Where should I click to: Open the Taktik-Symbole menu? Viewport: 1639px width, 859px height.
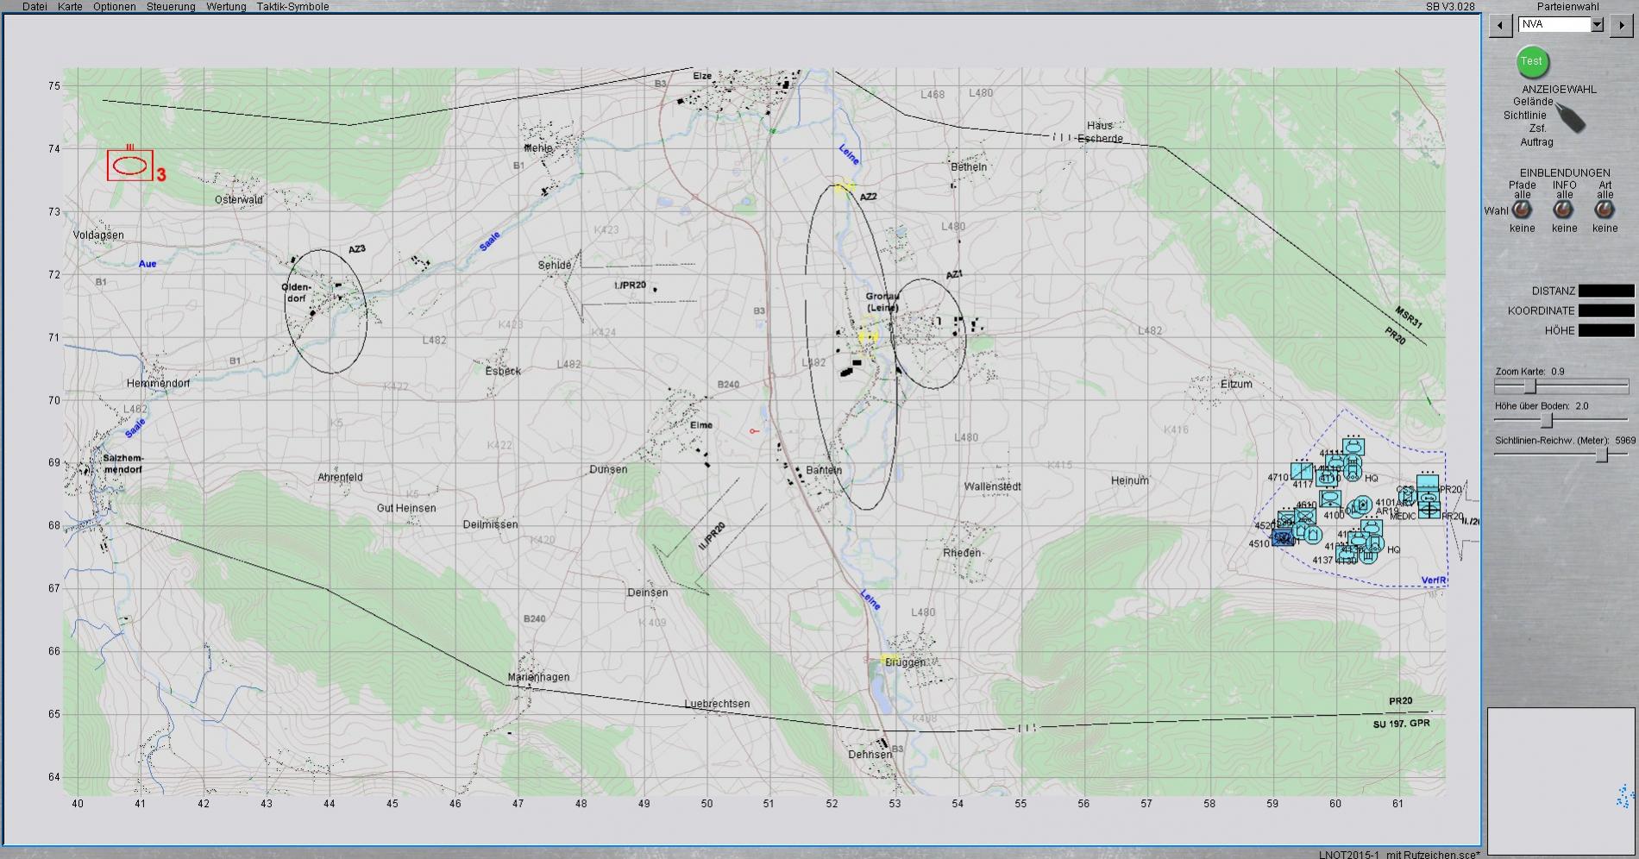pos(292,7)
